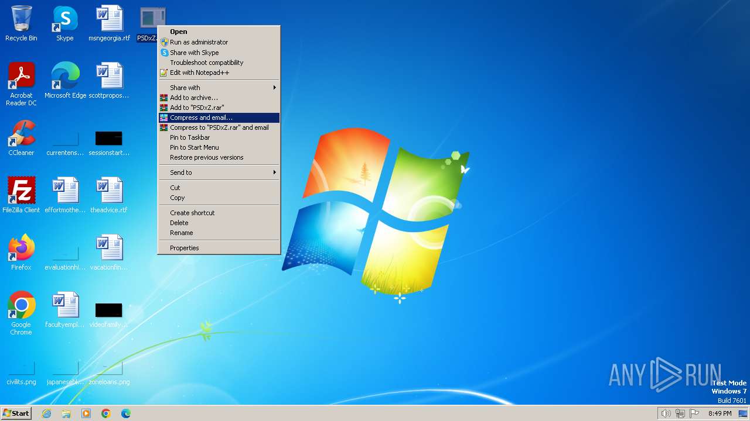Click the volume speaker tray icon
The height and width of the screenshot is (421, 750).
(x=666, y=413)
